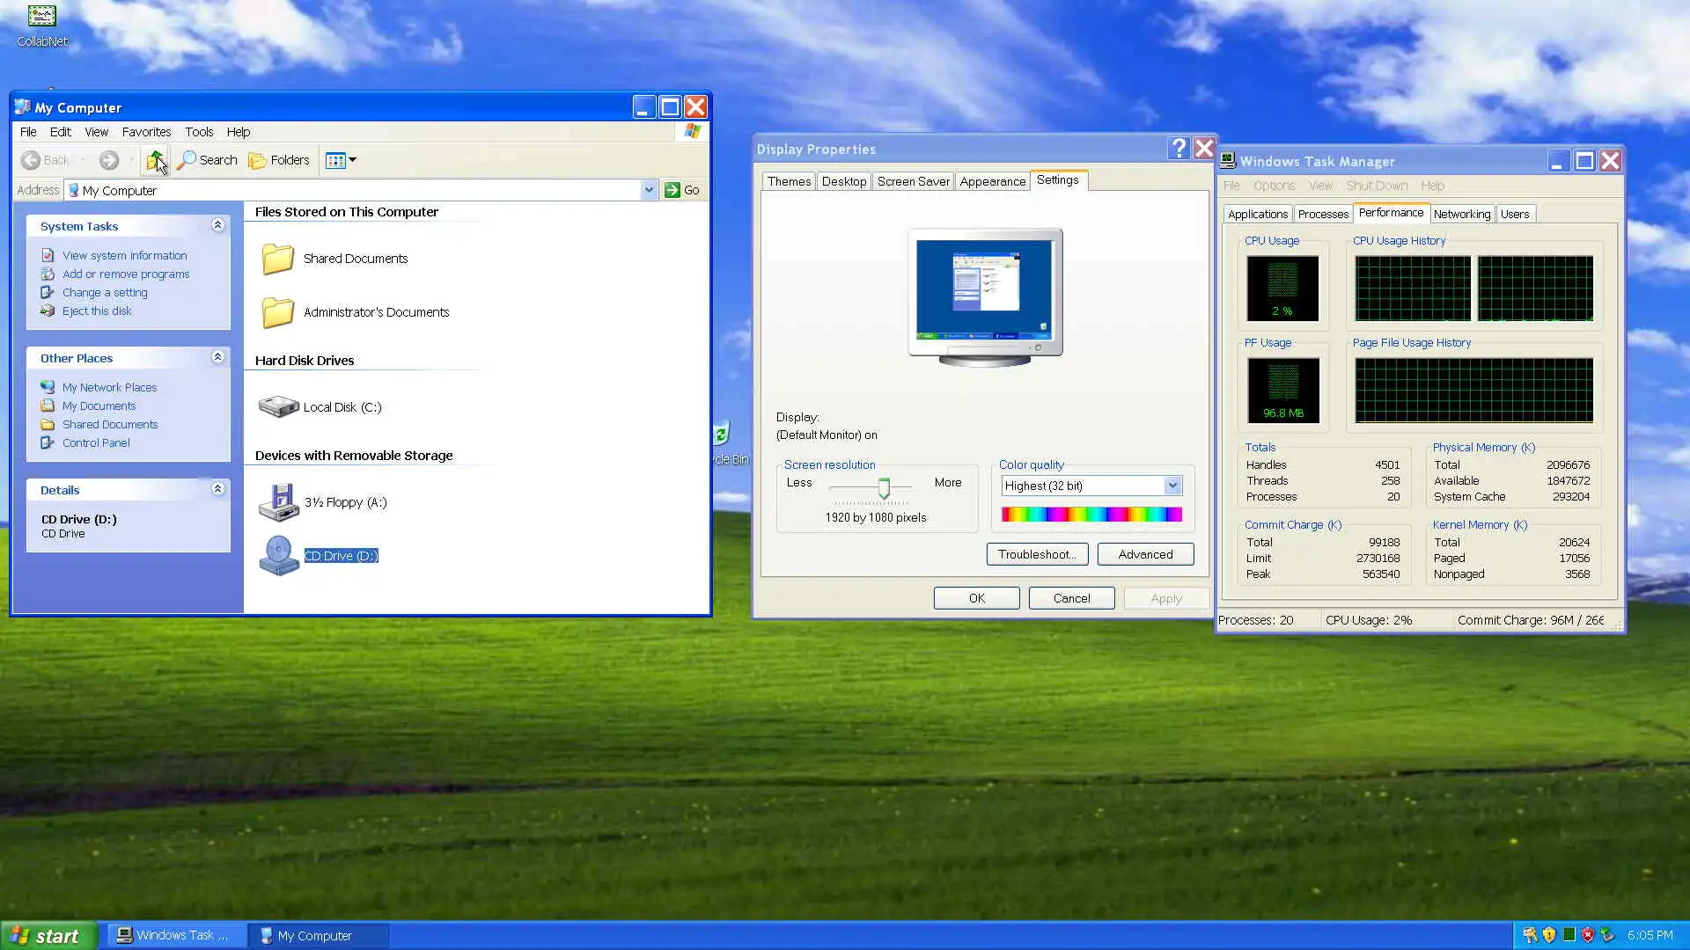This screenshot has width=1690, height=950.
Task: Click the screen resolution slider thumb
Action: pos(884,487)
